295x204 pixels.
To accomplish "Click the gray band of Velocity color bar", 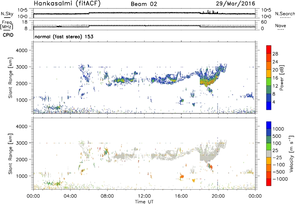I will coord(269,154).
